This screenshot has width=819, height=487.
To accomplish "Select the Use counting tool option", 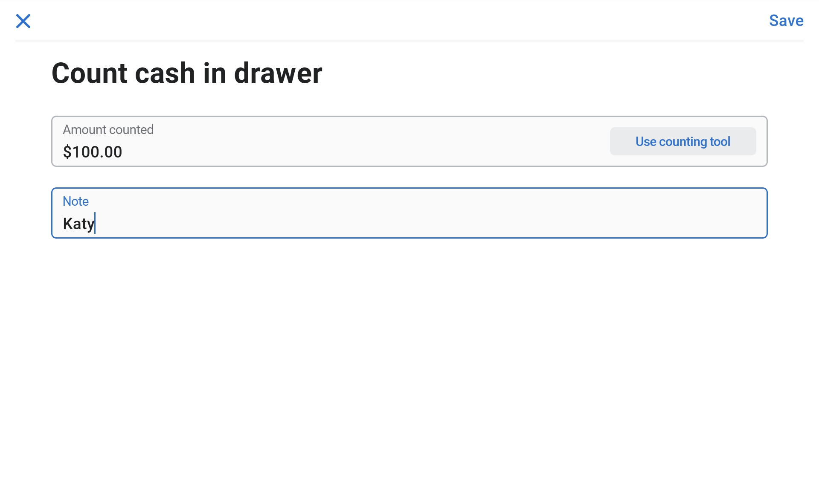I will (682, 141).
